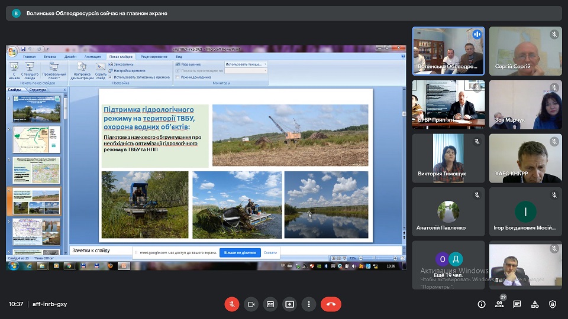Enable closed captions button
This screenshot has width=568, height=319.
(x=270, y=304)
